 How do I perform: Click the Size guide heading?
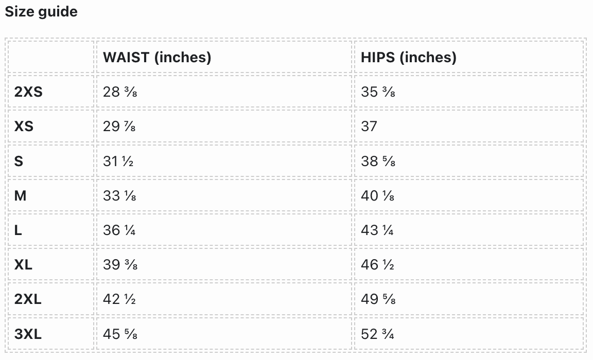[x=41, y=12]
